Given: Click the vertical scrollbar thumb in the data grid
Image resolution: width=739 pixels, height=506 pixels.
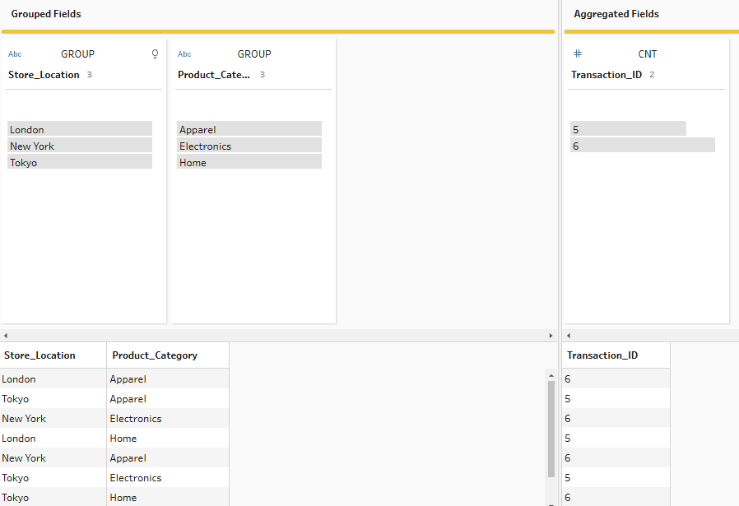Looking at the screenshot, I should click(551, 428).
